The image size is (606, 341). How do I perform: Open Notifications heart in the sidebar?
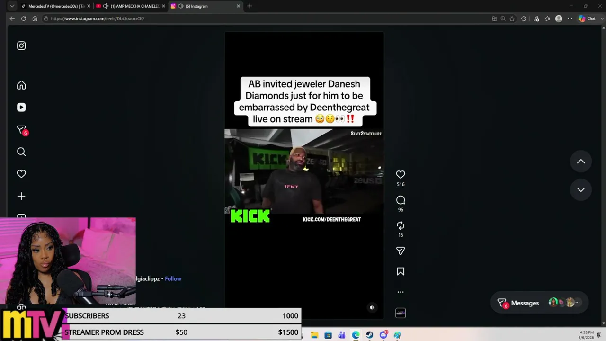coord(21,174)
